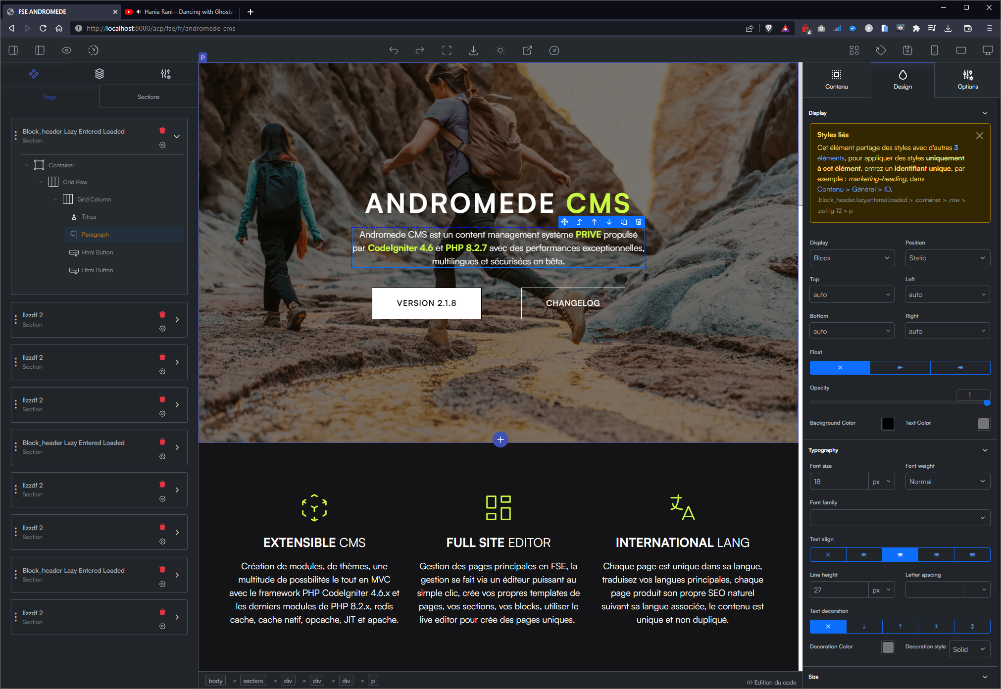
Task: Open gear settings of first Block_header section
Action: [162, 145]
